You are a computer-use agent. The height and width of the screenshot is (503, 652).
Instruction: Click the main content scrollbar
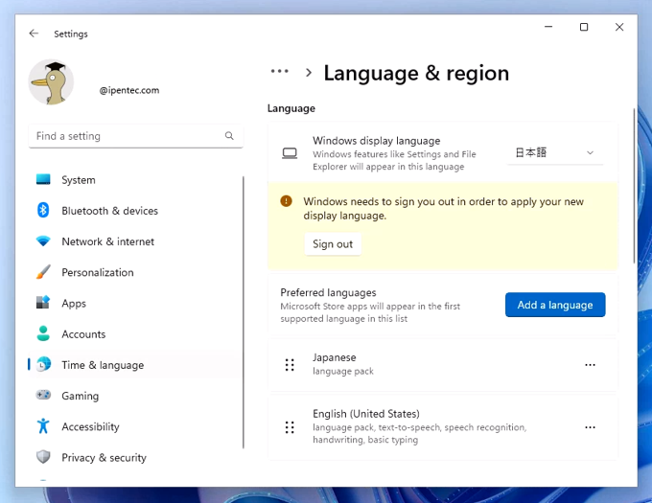click(x=634, y=185)
